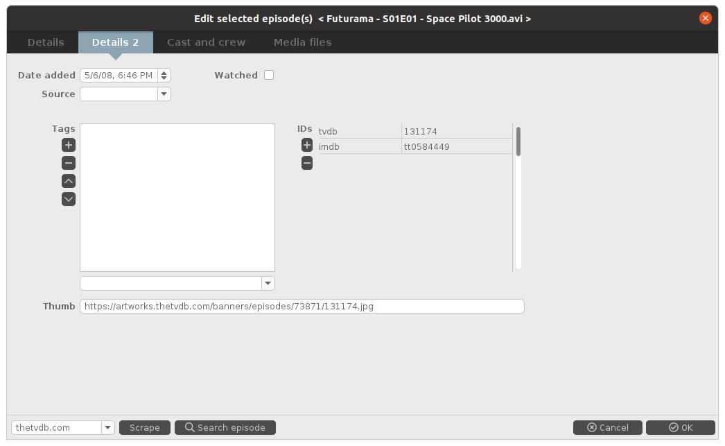Add a new ID entry with plus icon
Screen dimensions: 725x446
tap(306, 145)
